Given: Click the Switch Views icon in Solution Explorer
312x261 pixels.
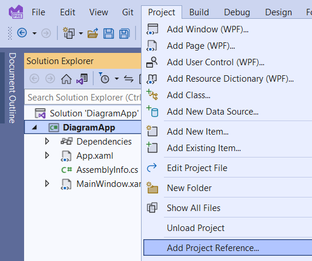Looking at the screenshot, I should click(x=82, y=79).
